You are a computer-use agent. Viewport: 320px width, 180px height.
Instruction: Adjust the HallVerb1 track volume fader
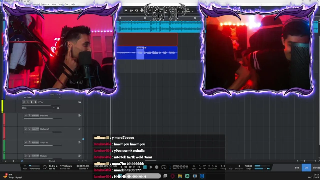(43, 132)
